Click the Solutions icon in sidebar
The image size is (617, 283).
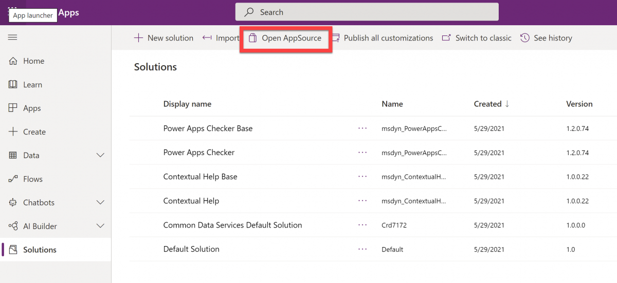[x=13, y=250]
